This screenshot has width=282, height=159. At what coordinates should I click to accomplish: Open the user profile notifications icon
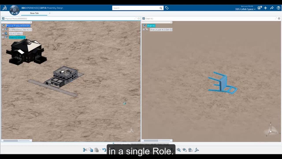point(259,8)
